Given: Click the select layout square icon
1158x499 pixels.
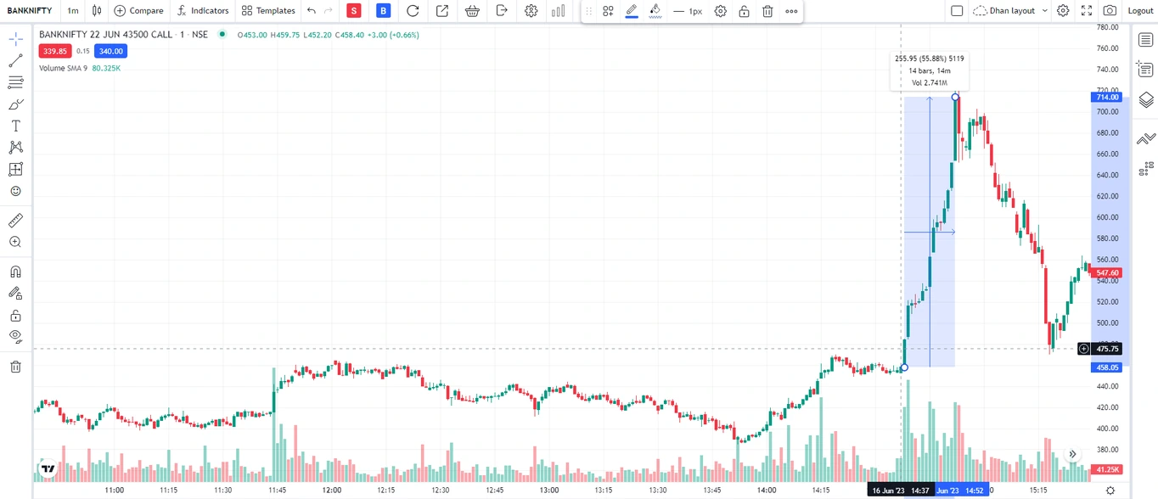Looking at the screenshot, I should tap(957, 11).
